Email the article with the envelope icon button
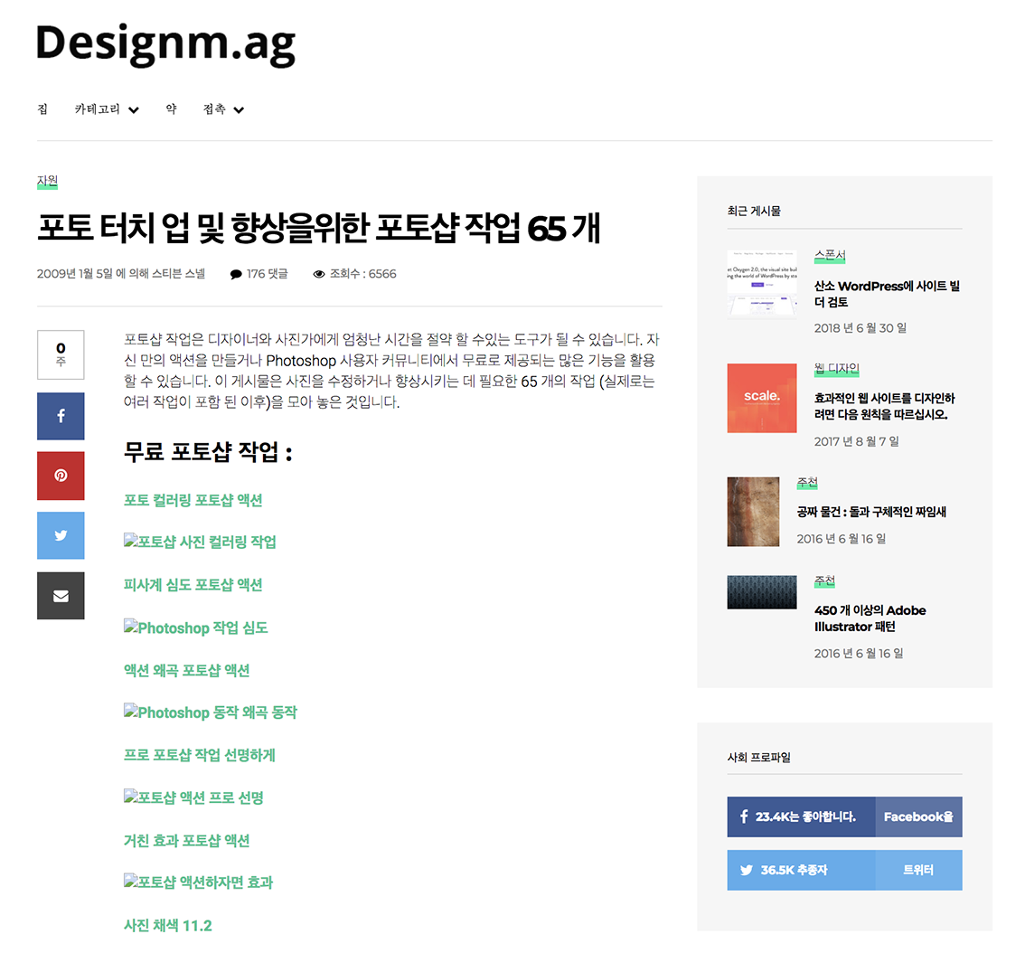The width and height of the screenshot is (1025, 953). click(x=61, y=596)
